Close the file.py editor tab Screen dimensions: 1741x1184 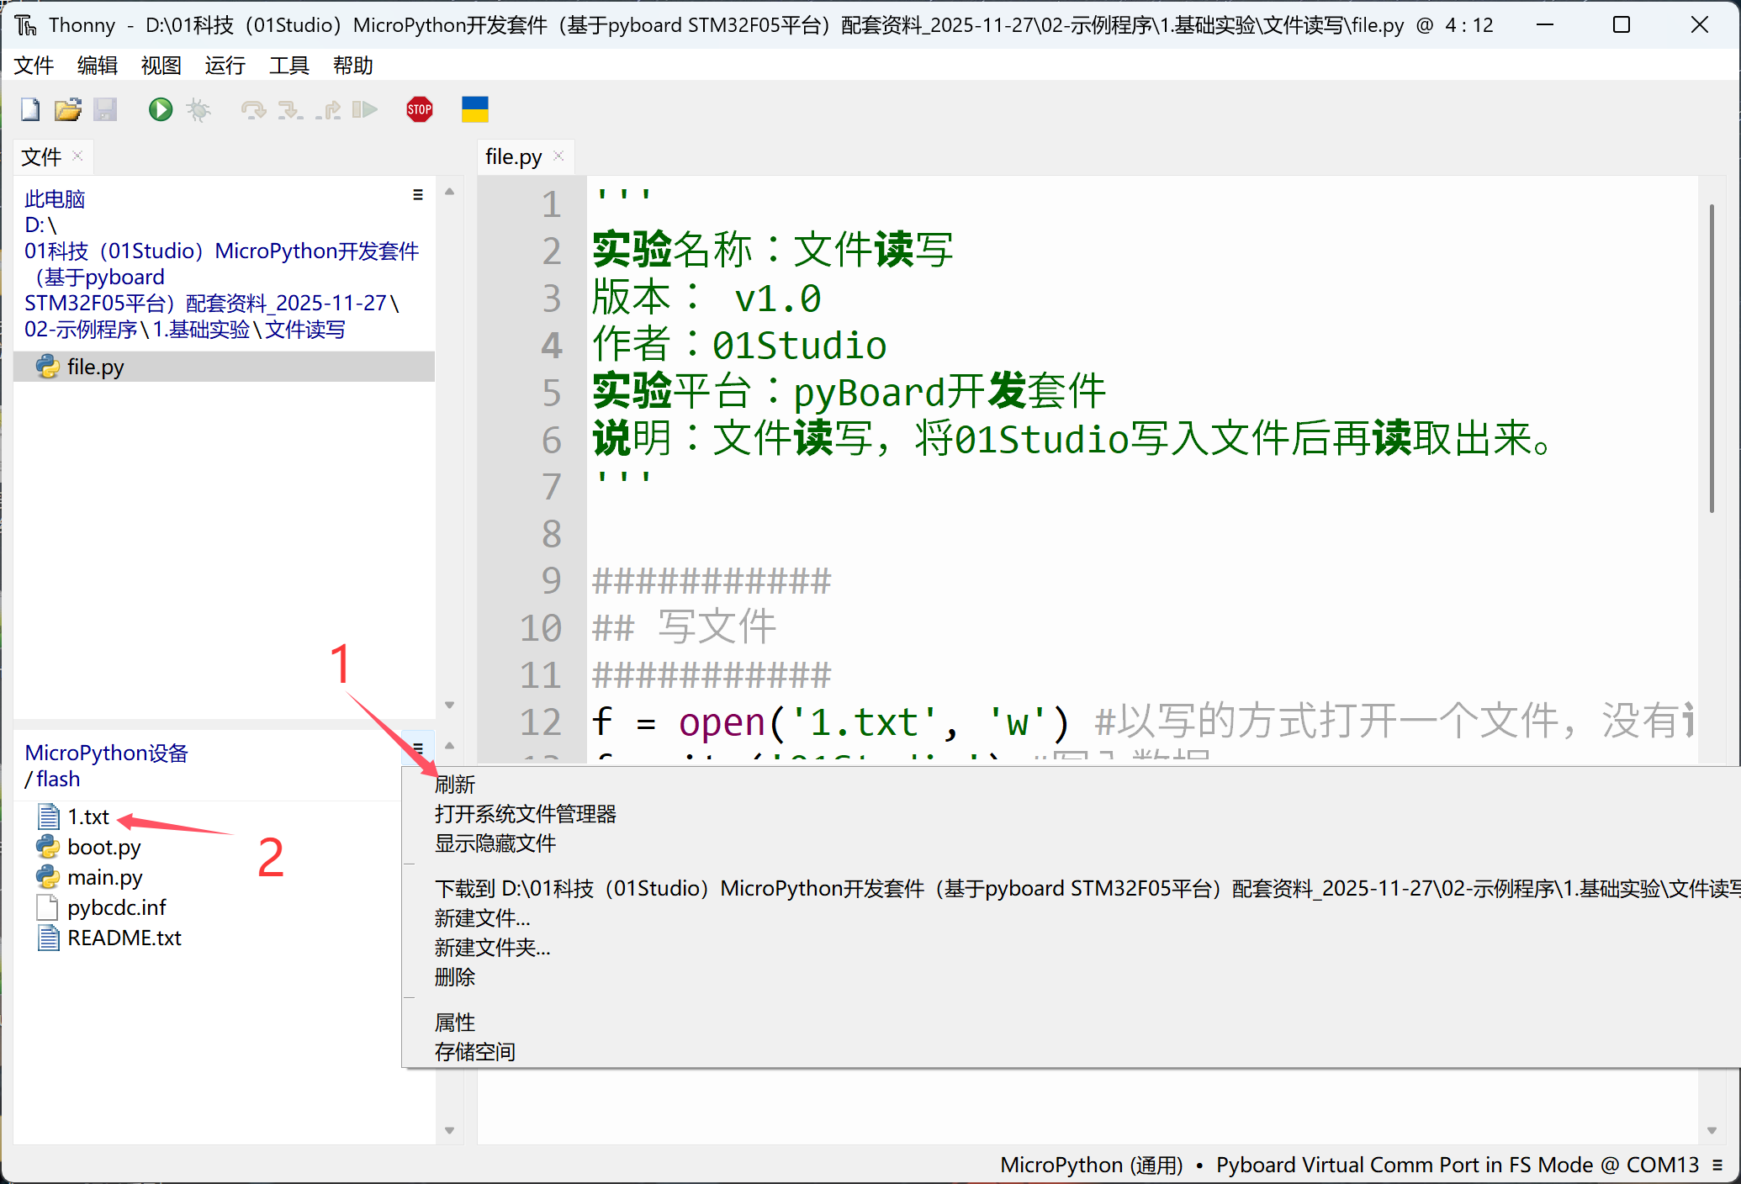click(x=558, y=156)
